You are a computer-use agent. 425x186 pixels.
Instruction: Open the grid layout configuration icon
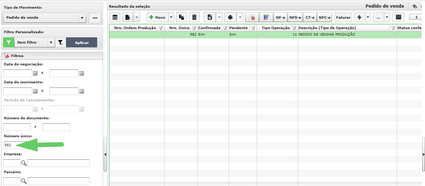[x=115, y=17]
